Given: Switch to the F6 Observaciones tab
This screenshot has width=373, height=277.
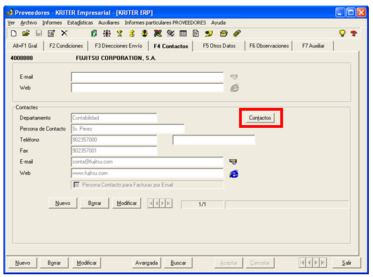Looking at the screenshot, I should (269, 45).
